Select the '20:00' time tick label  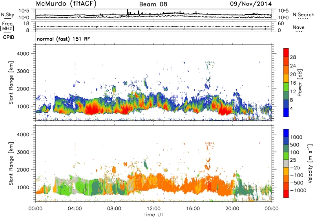pyautogui.click(x=232, y=209)
